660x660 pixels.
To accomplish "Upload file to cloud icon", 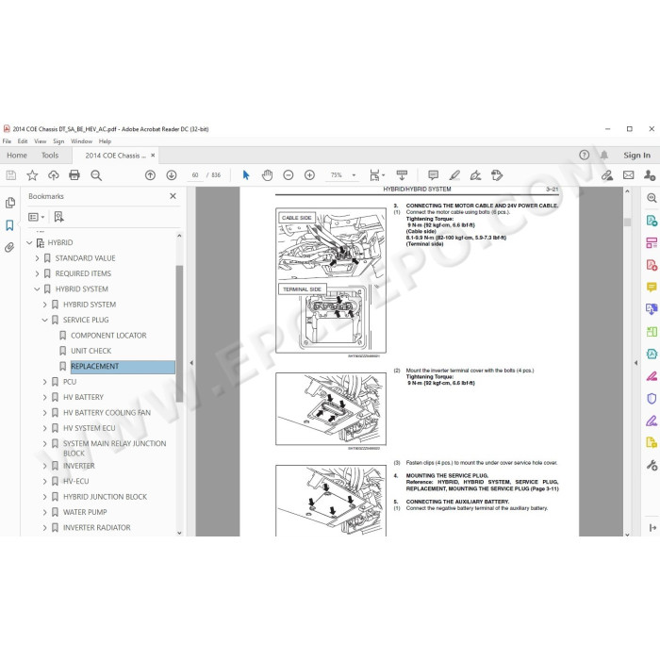I will (x=54, y=175).
